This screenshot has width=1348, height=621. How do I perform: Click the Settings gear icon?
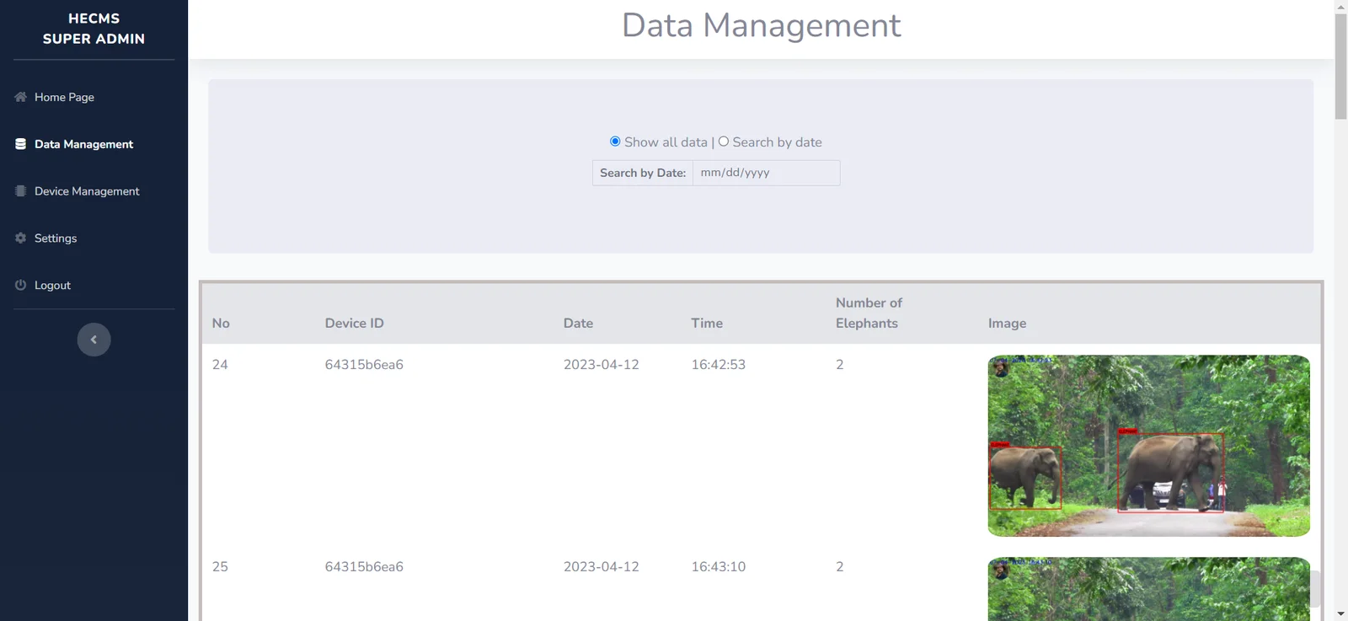20,238
